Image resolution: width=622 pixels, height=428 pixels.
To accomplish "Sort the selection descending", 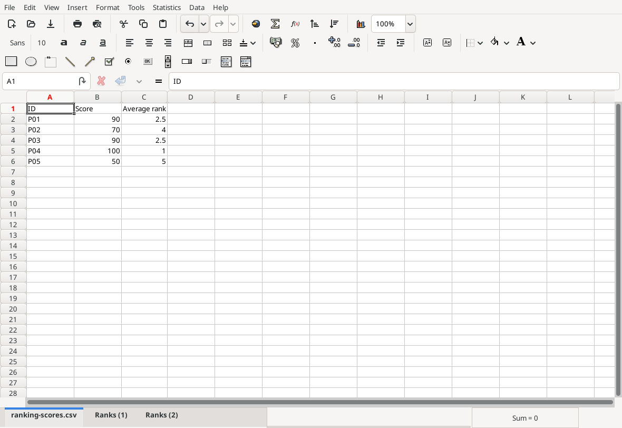I will 334,24.
